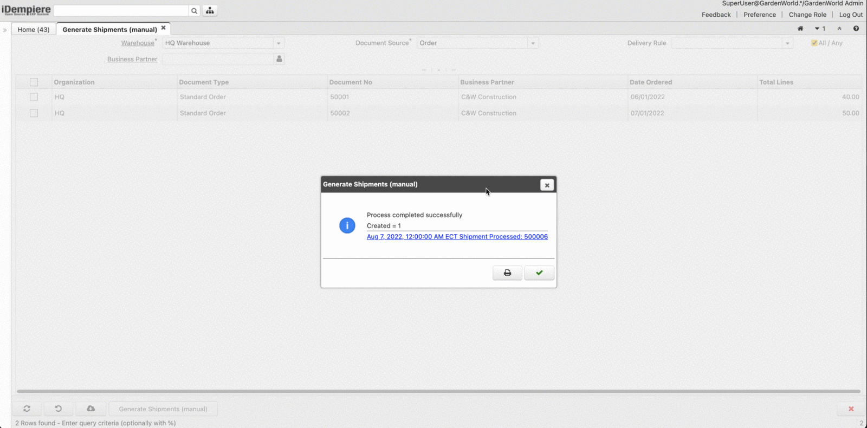Viewport: 867px width, 428px height.
Task: Expand the Warehouse dropdown
Action: pos(279,43)
